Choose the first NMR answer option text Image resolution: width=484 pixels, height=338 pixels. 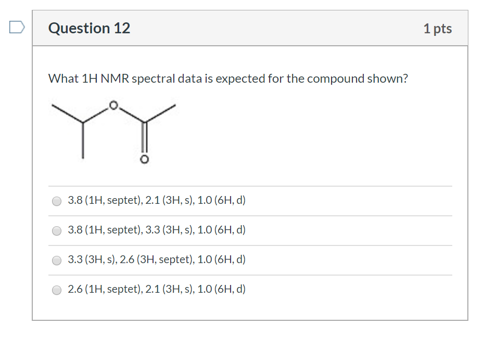click(156, 200)
